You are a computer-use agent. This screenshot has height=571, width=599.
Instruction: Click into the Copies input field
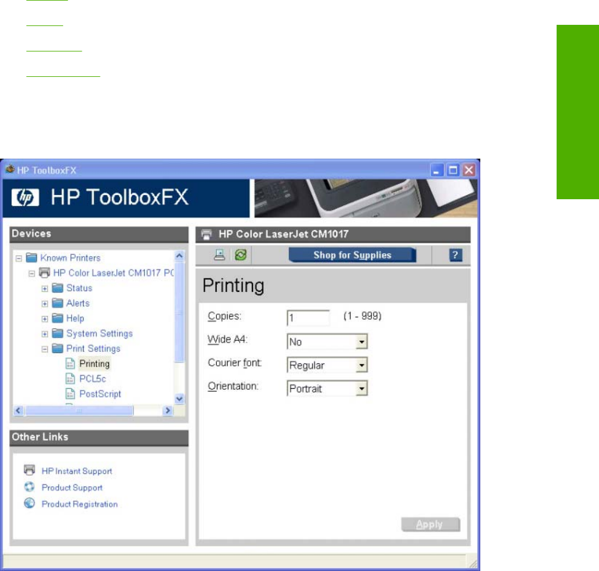pyautogui.click(x=308, y=318)
